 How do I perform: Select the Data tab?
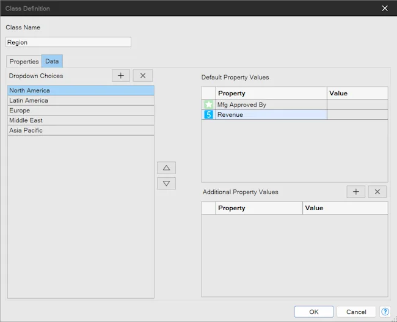pyautogui.click(x=52, y=61)
